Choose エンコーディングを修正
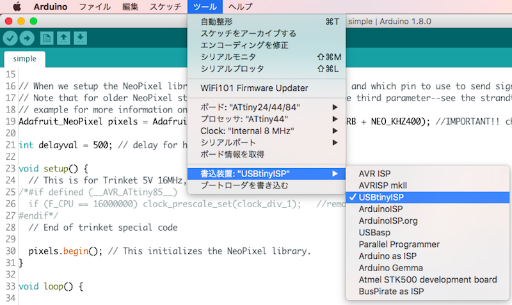 click(266, 45)
